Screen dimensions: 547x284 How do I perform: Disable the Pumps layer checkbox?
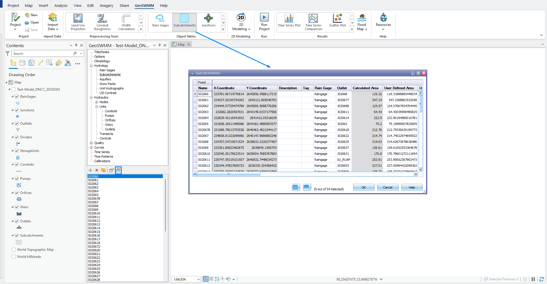click(x=17, y=178)
